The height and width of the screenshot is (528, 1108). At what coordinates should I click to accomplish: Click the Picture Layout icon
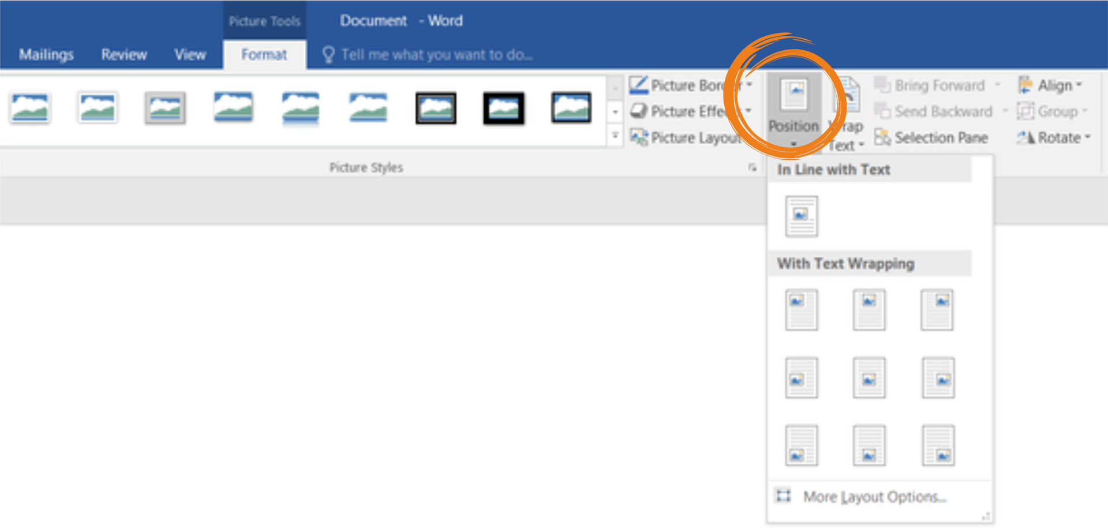(639, 138)
